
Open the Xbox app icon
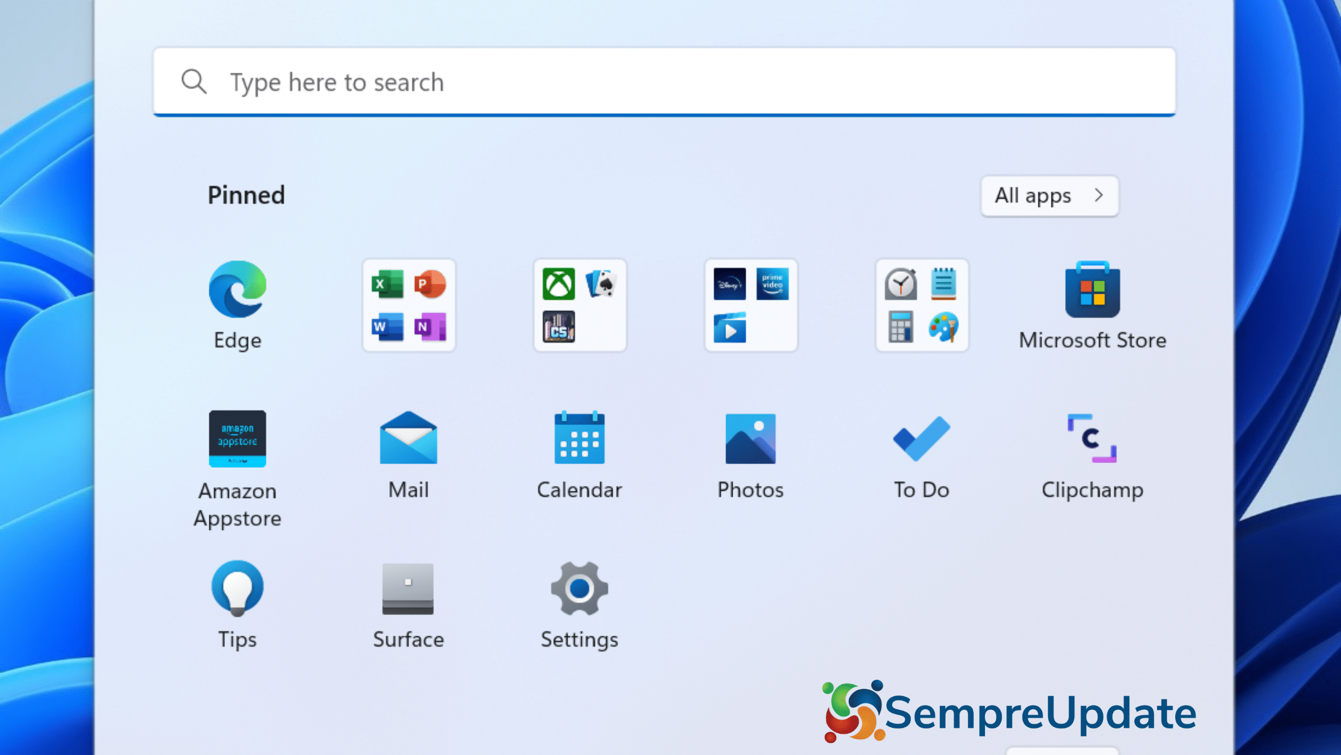pyautogui.click(x=559, y=284)
